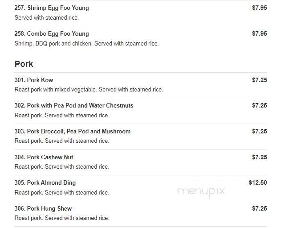Select 304. Pork Cashew Nut item

(44, 157)
